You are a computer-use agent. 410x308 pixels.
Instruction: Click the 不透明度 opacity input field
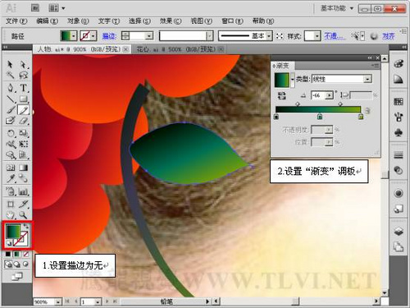pyautogui.click(x=319, y=130)
